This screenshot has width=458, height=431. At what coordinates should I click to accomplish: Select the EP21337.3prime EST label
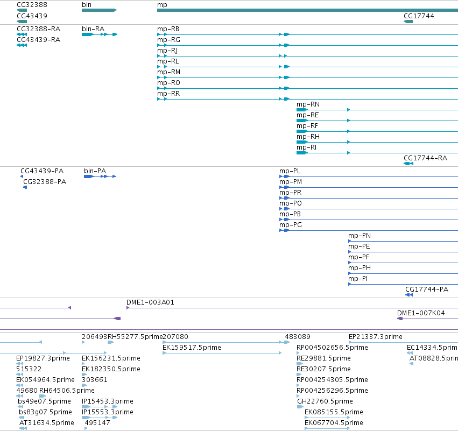coord(376,337)
